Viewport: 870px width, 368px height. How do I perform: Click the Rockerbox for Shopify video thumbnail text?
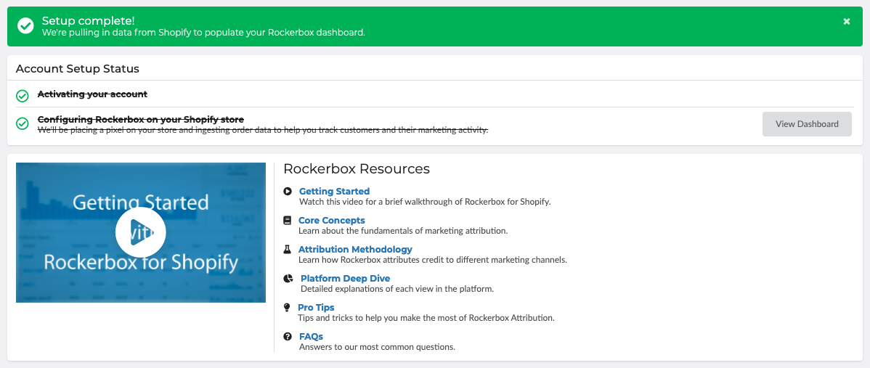(141, 261)
